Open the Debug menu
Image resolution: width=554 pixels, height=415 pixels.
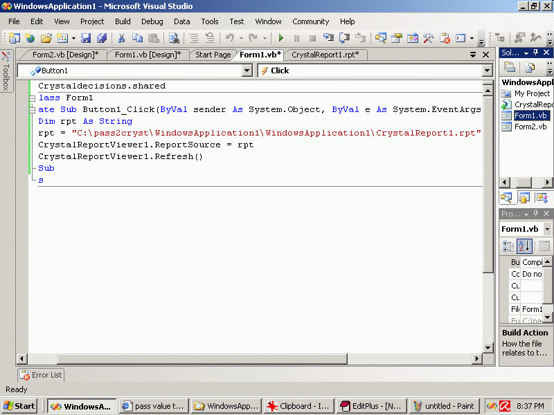pyautogui.click(x=152, y=21)
